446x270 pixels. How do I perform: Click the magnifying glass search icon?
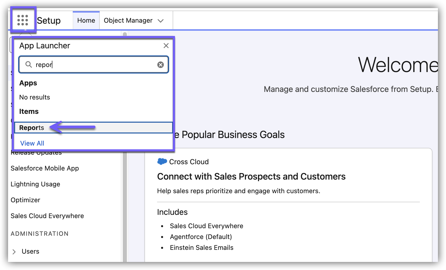(29, 65)
